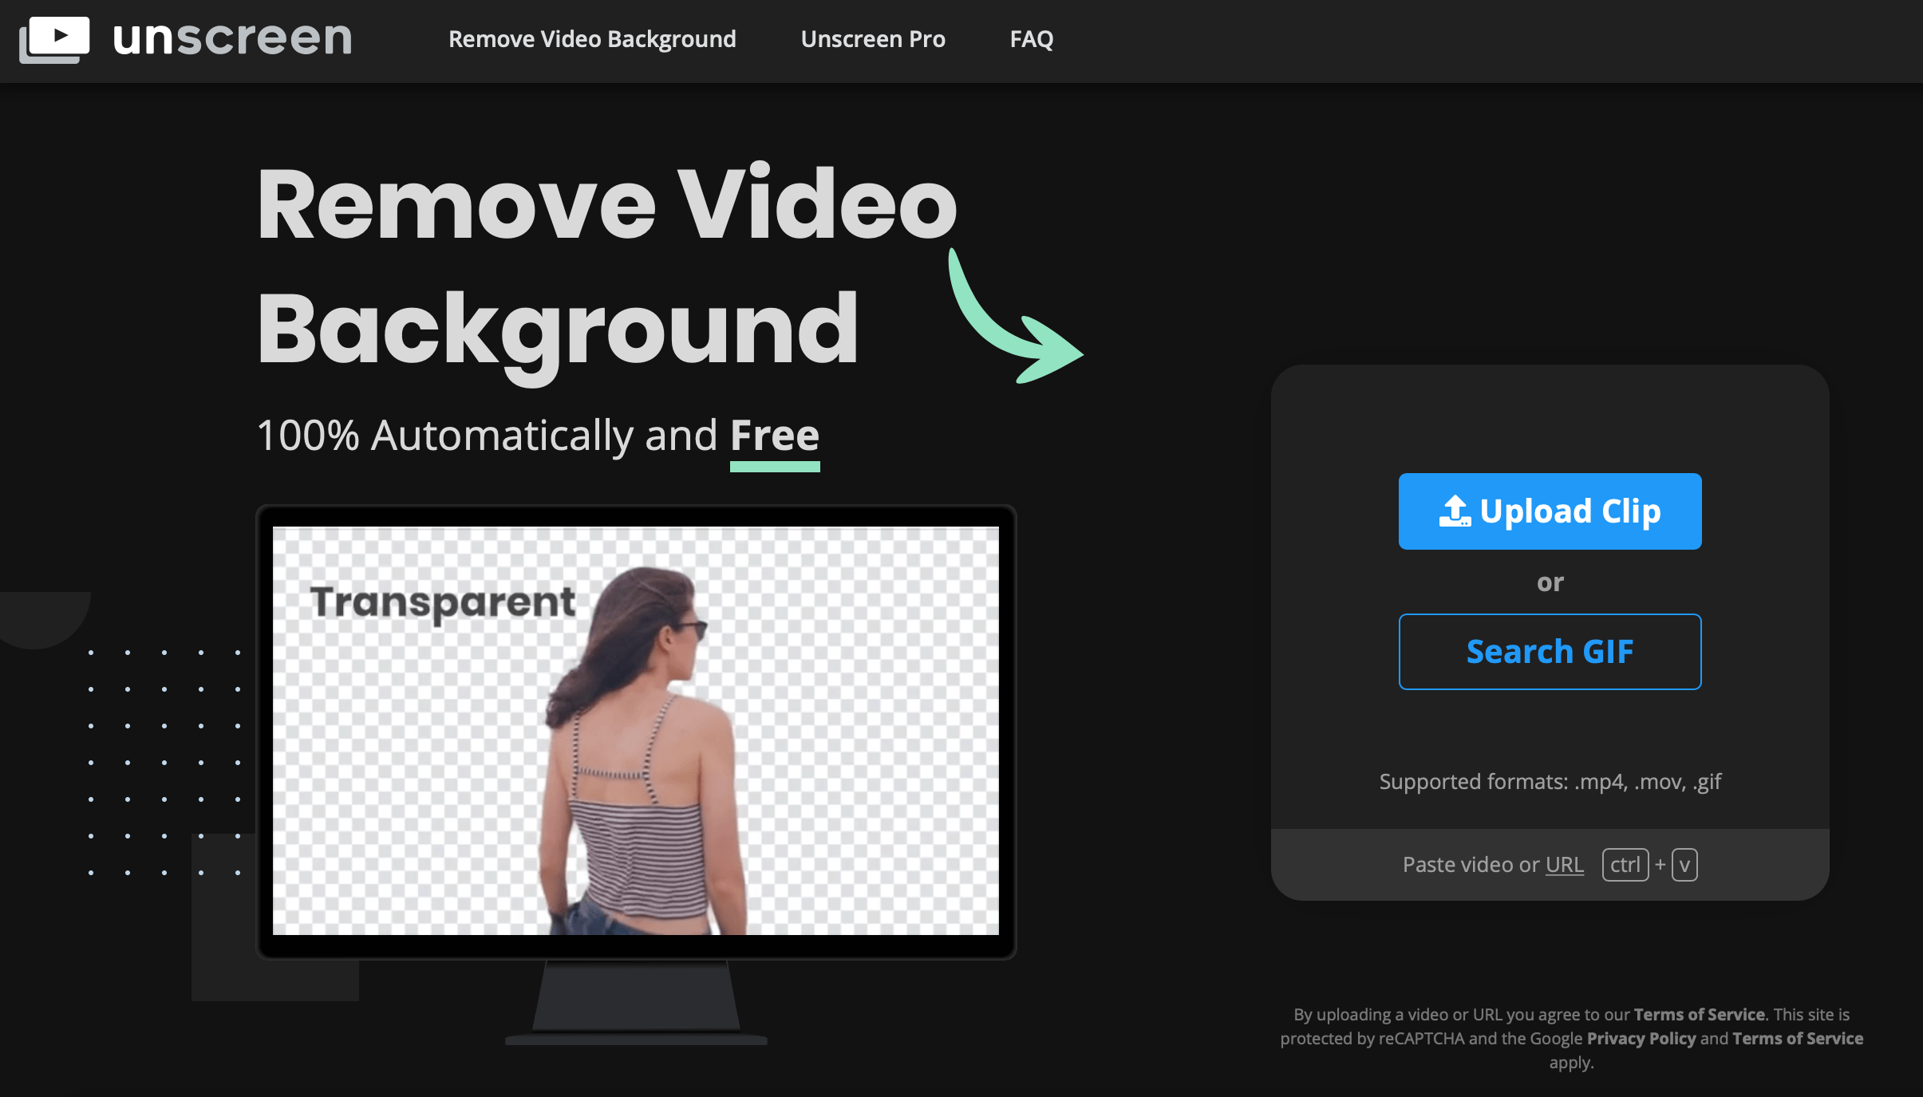Go to the FAQ page
Image resolution: width=1923 pixels, height=1097 pixels.
pyautogui.click(x=1031, y=39)
